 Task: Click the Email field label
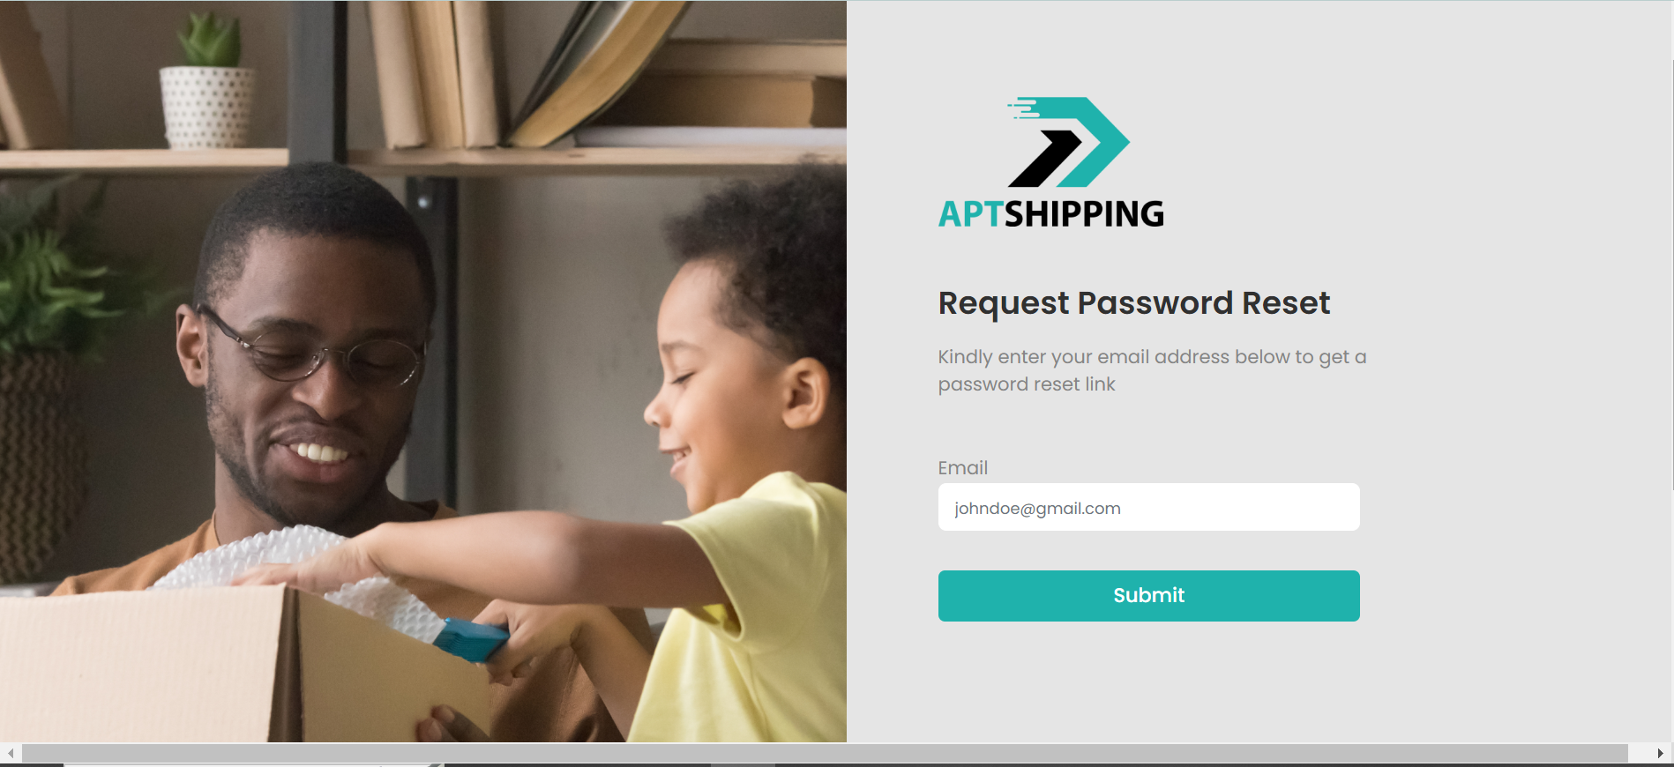pos(962,468)
